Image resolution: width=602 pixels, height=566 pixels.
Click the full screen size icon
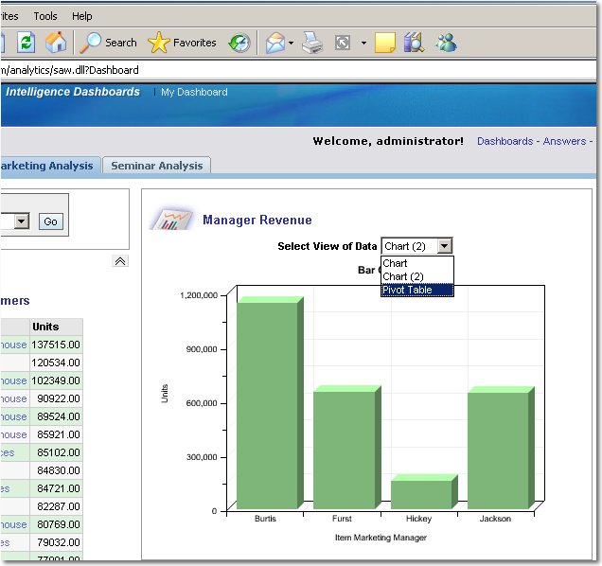coord(343,43)
